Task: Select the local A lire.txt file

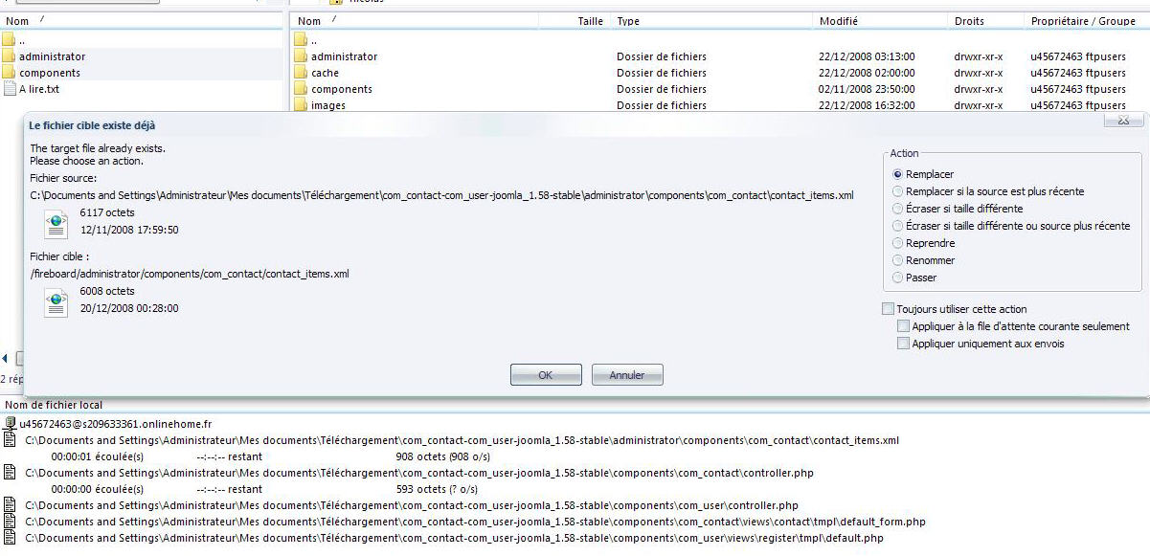Action: tap(38, 89)
